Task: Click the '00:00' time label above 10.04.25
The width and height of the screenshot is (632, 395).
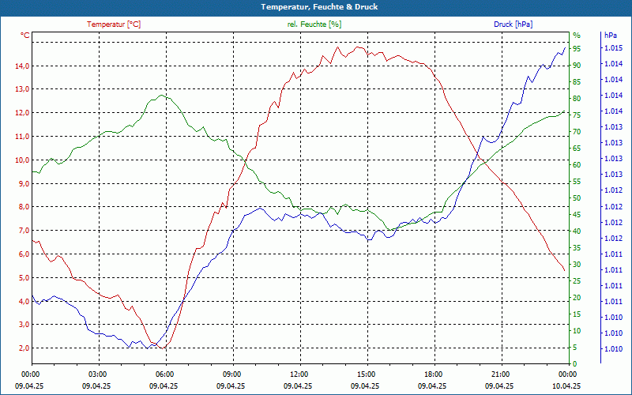Action: 567,374
